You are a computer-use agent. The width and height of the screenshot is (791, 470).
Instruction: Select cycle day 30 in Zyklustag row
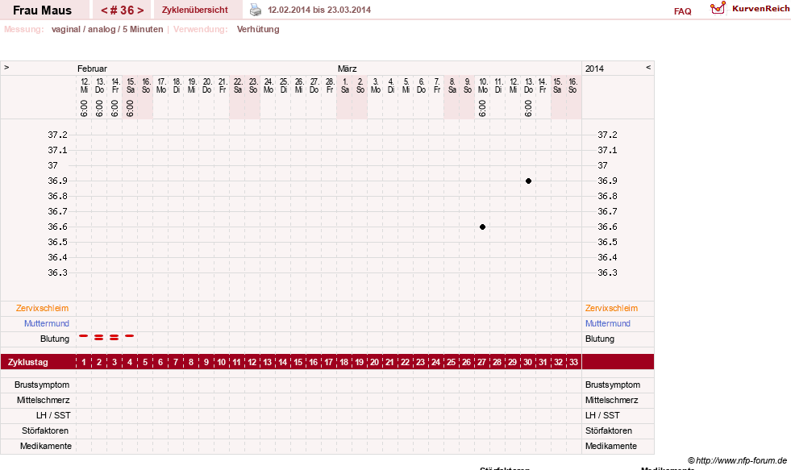pos(527,362)
